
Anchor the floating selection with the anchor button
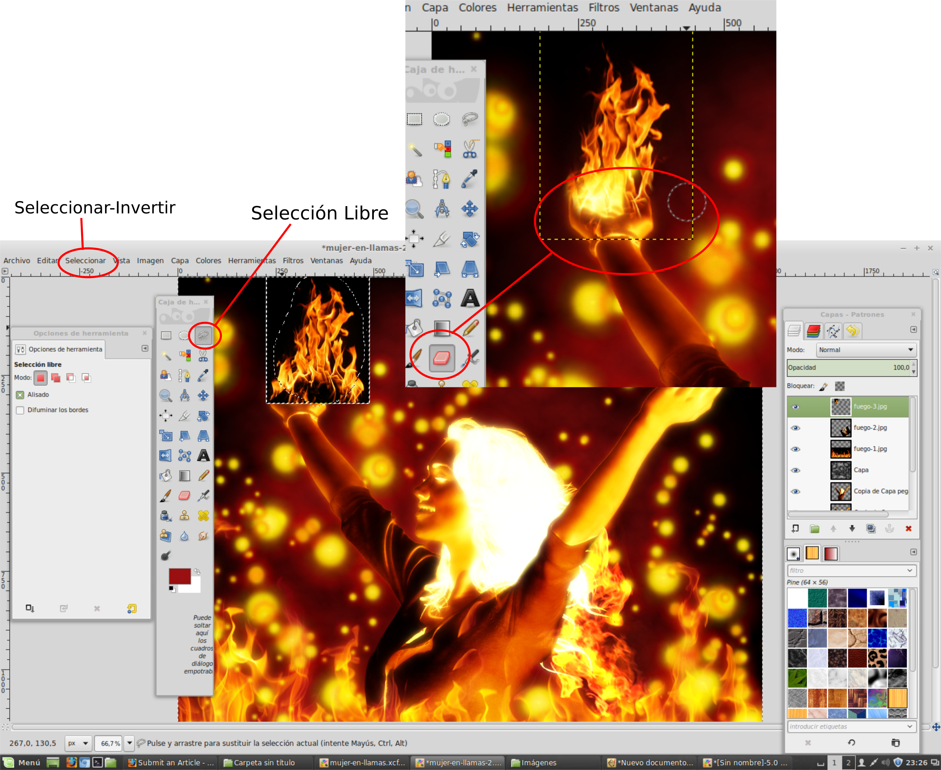890,529
